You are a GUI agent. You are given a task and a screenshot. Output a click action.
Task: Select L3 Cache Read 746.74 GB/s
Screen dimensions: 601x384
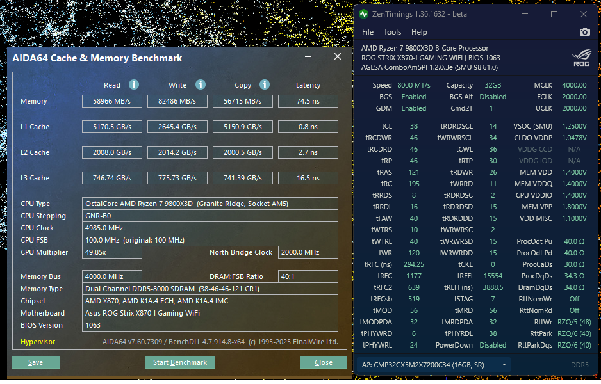(112, 178)
